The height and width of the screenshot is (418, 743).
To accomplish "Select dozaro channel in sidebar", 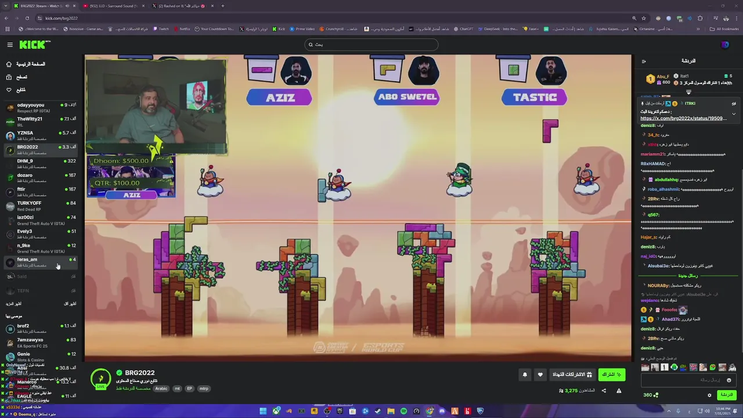I will (41, 177).
